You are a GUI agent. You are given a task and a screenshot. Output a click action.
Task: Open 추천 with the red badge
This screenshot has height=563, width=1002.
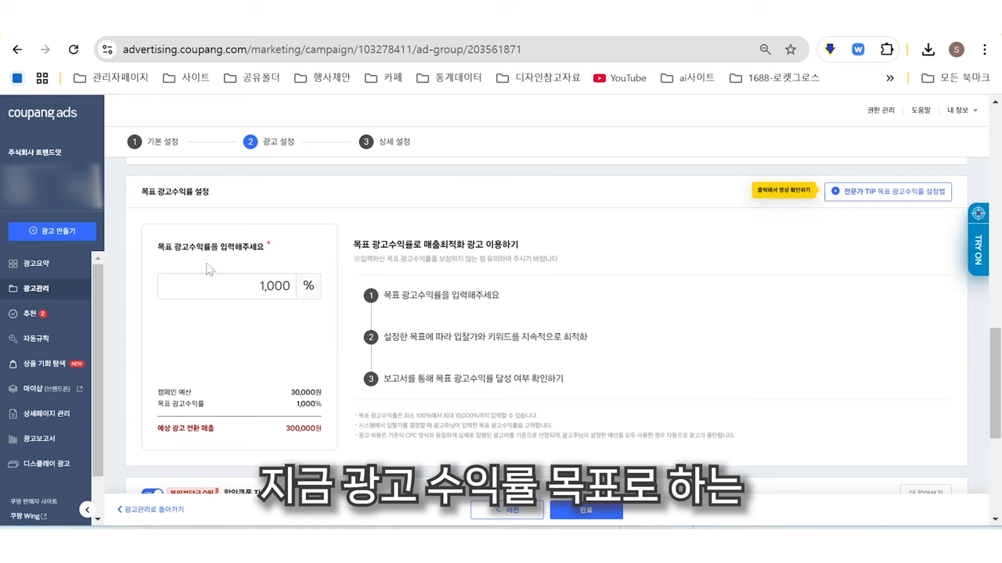click(x=31, y=313)
